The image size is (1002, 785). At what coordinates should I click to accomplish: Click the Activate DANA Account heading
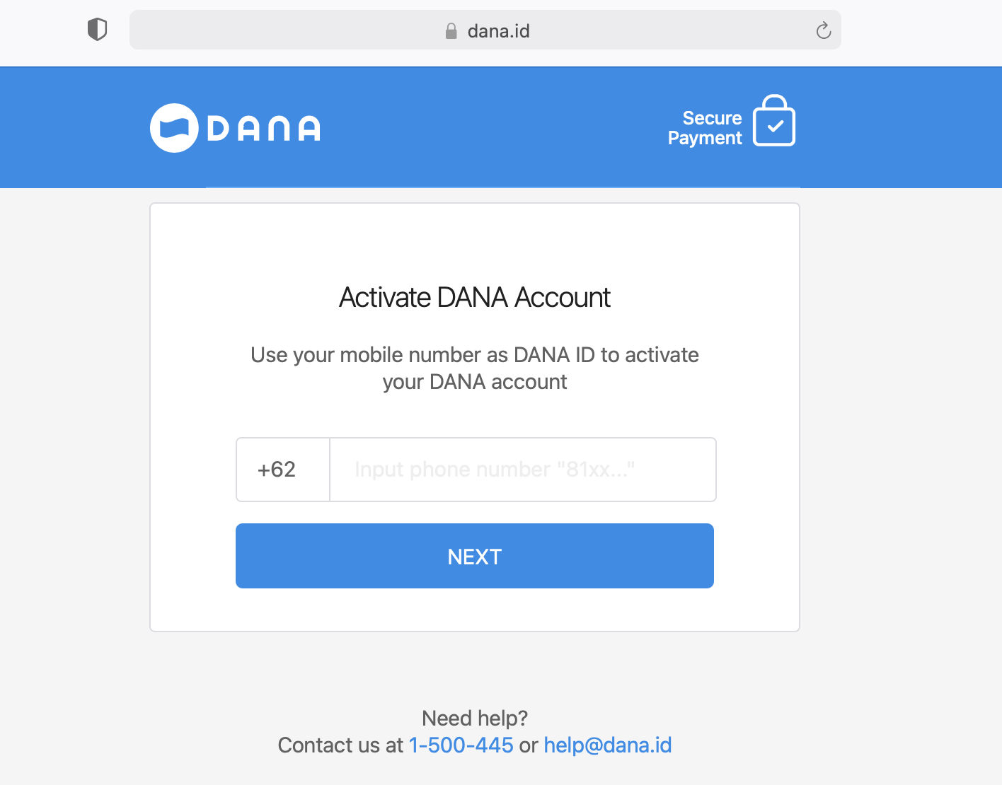click(x=474, y=298)
